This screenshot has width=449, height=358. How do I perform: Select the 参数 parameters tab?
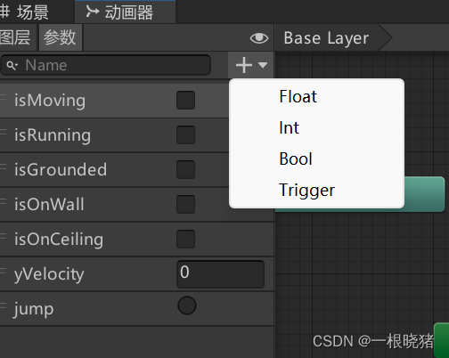[60, 37]
